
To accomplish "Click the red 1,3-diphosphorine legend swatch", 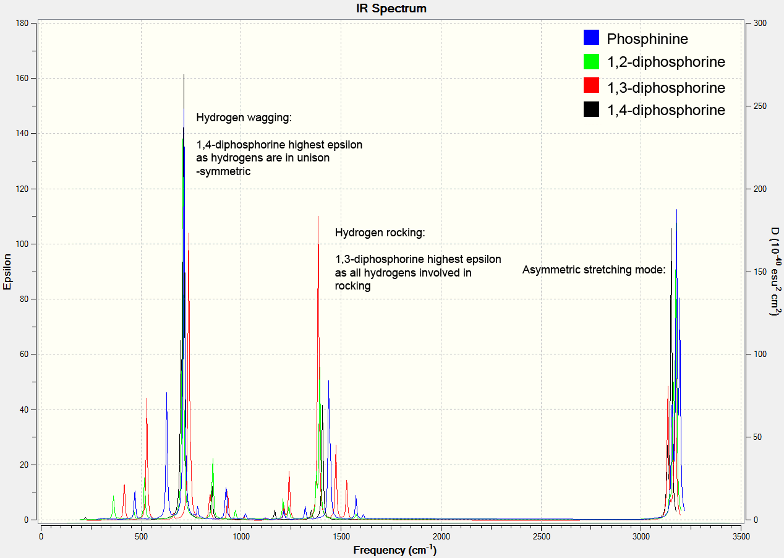I will [592, 86].
